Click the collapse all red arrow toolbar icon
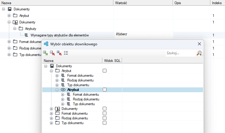Image resolution: width=225 pixels, height=133 pixels. coord(52,53)
